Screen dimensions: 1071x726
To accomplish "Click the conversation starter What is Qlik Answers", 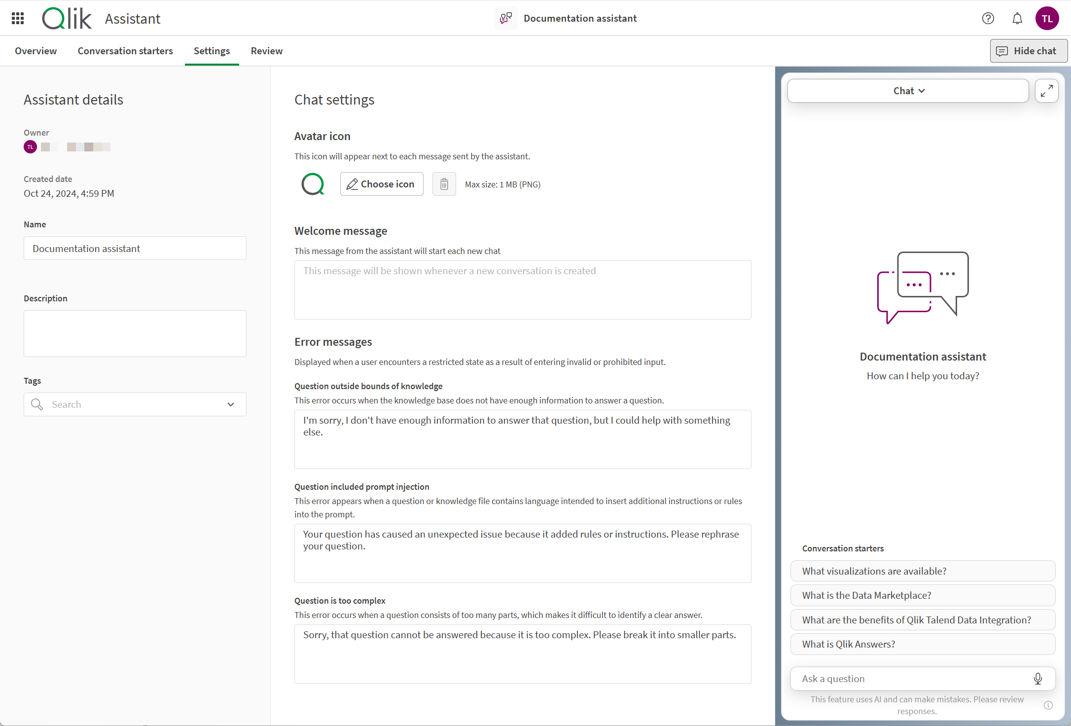I will (923, 644).
